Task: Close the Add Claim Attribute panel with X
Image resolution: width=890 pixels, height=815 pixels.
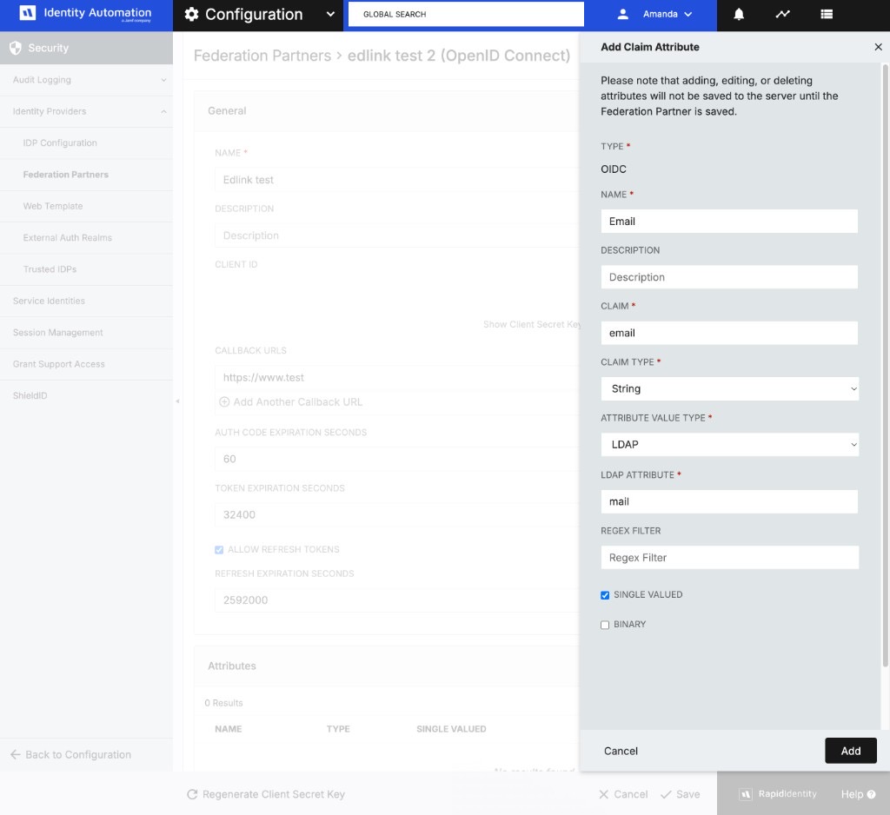Action: 878,47
